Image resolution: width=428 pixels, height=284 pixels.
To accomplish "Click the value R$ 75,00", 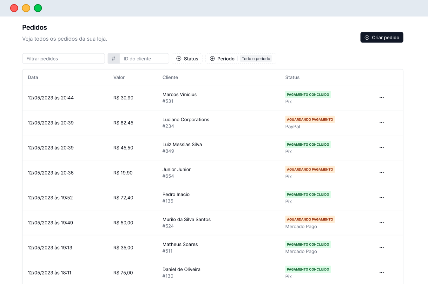I will click(x=123, y=273).
